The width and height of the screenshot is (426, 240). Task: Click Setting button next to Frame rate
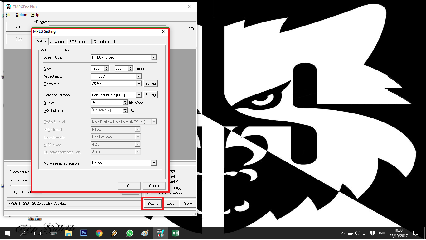[151, 84]
